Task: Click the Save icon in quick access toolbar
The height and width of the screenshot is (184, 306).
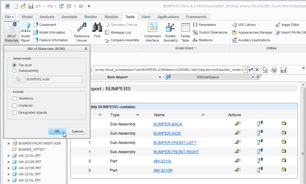Action: (x=31, y=6)
